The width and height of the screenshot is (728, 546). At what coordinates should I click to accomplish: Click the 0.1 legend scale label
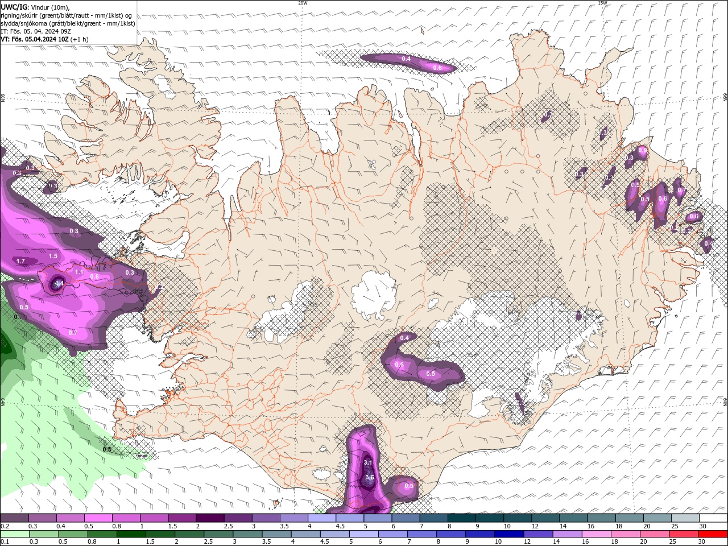(5, 541)
